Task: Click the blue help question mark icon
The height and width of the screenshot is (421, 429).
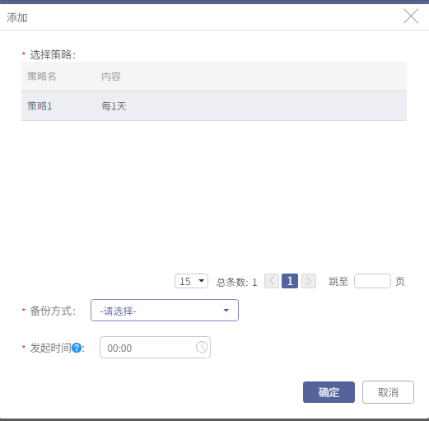Action: pyautogui.click(x=77, y=348)
